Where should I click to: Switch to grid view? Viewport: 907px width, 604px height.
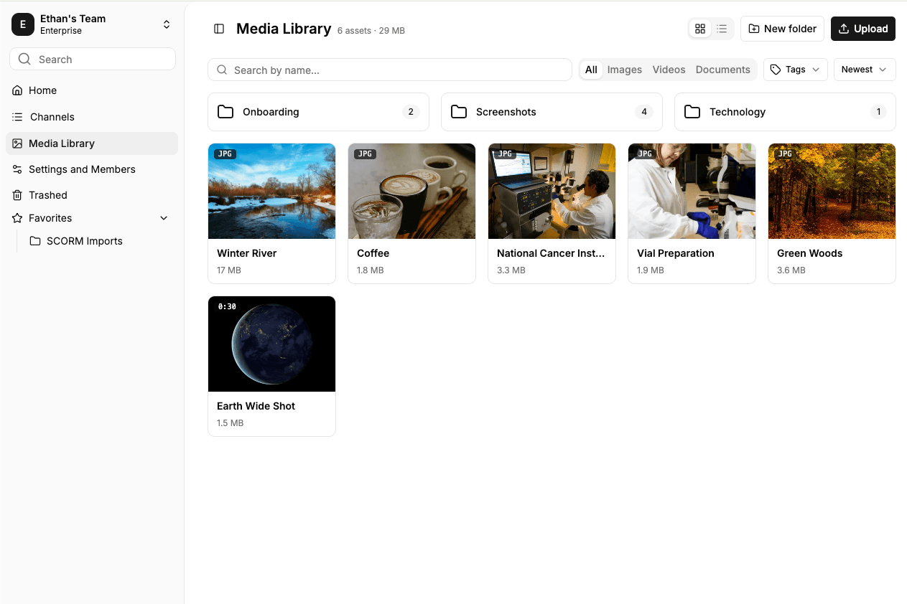click(700, 29)
